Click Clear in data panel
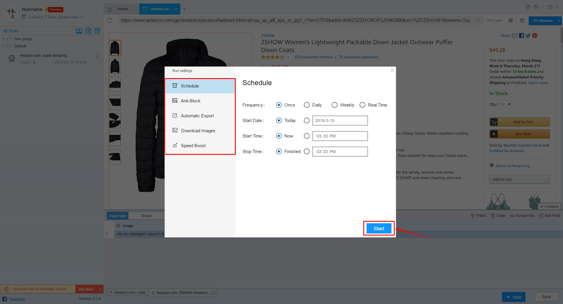 [x=498, y=216]
